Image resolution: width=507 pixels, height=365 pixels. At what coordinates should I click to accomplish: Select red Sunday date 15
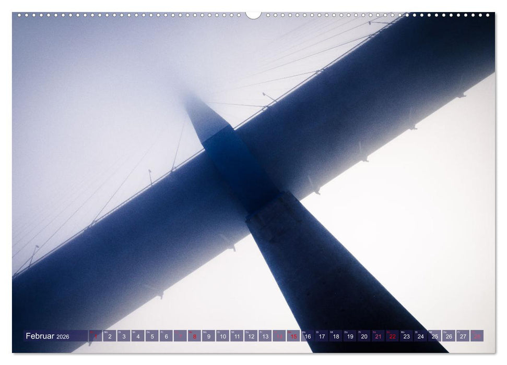293,336
